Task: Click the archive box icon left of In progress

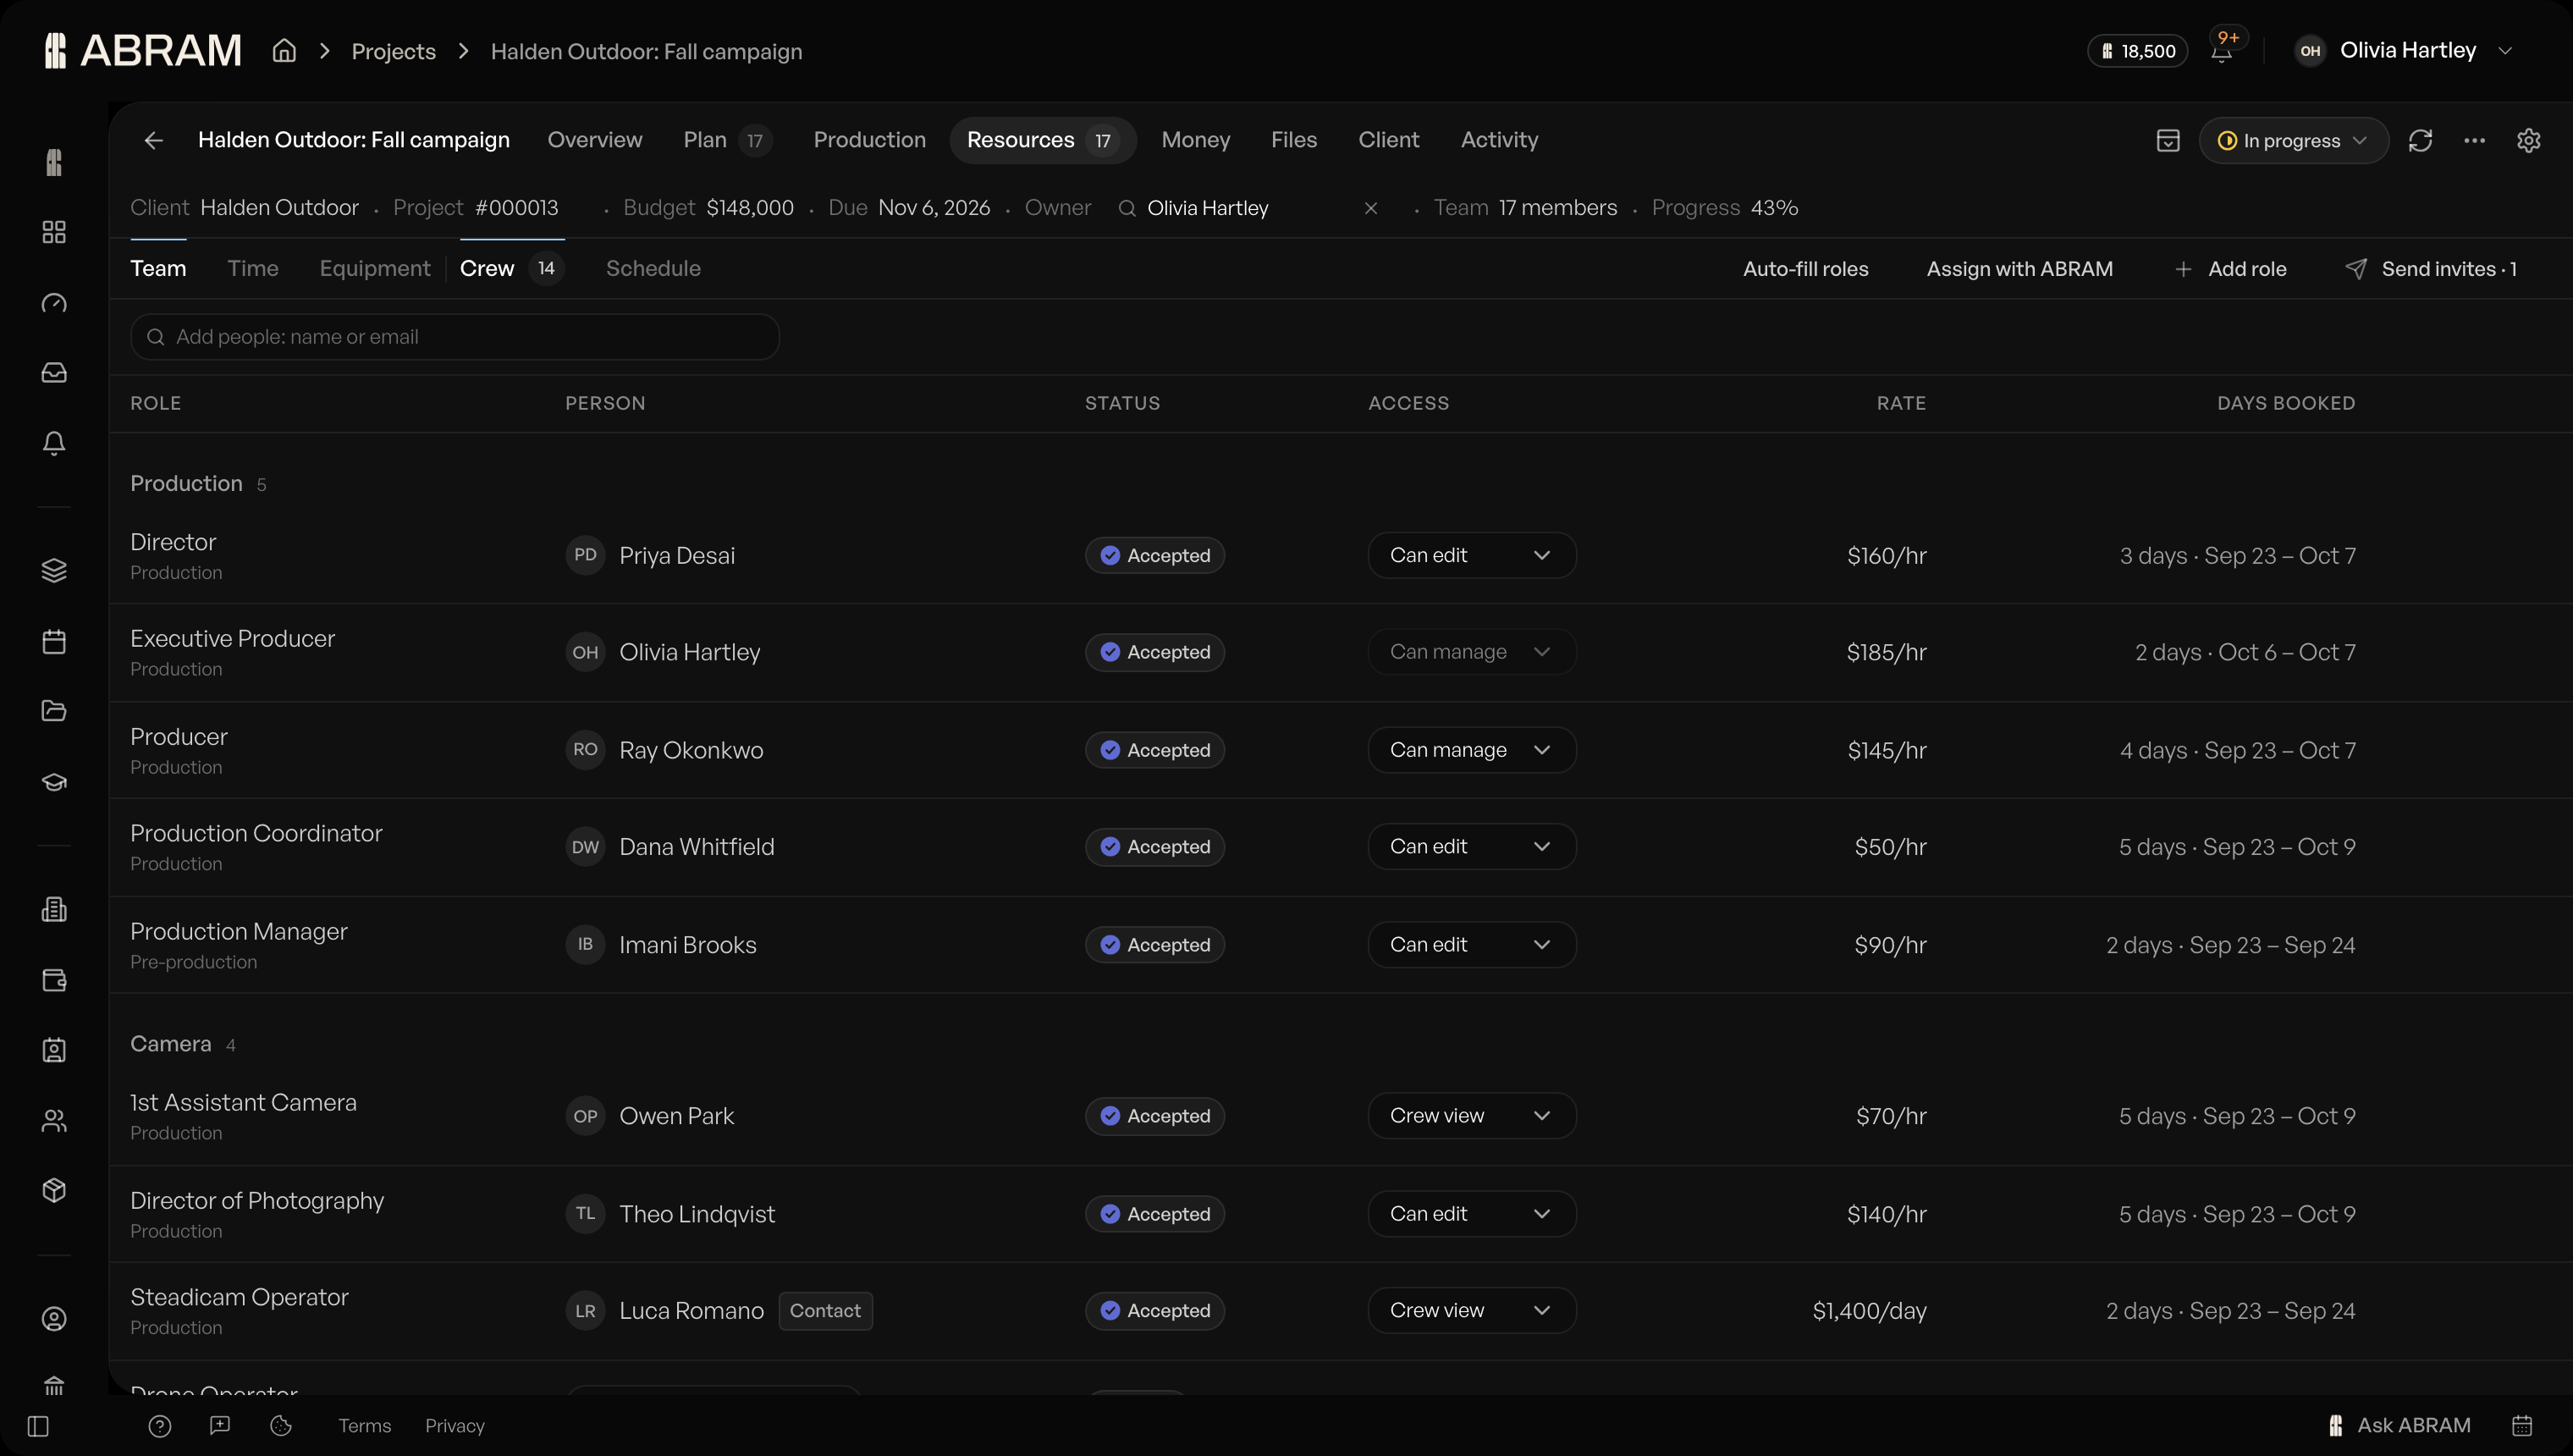Action: pos(2167,141)
